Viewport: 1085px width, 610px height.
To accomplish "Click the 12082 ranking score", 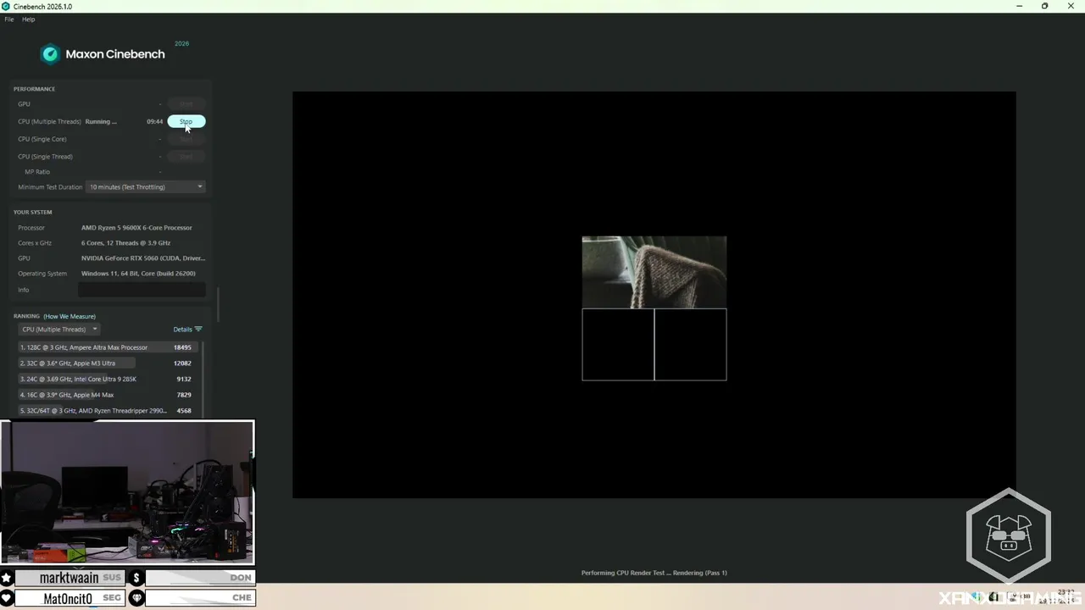I will 182,363.
